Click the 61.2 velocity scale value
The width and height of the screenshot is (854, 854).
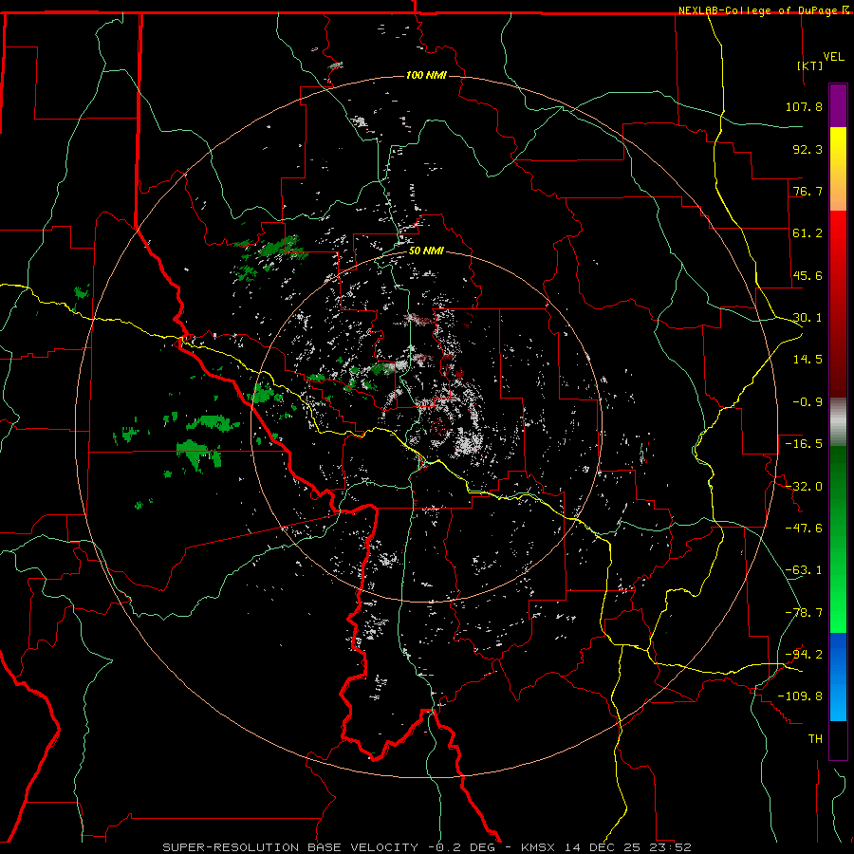[x=808, y=233]
